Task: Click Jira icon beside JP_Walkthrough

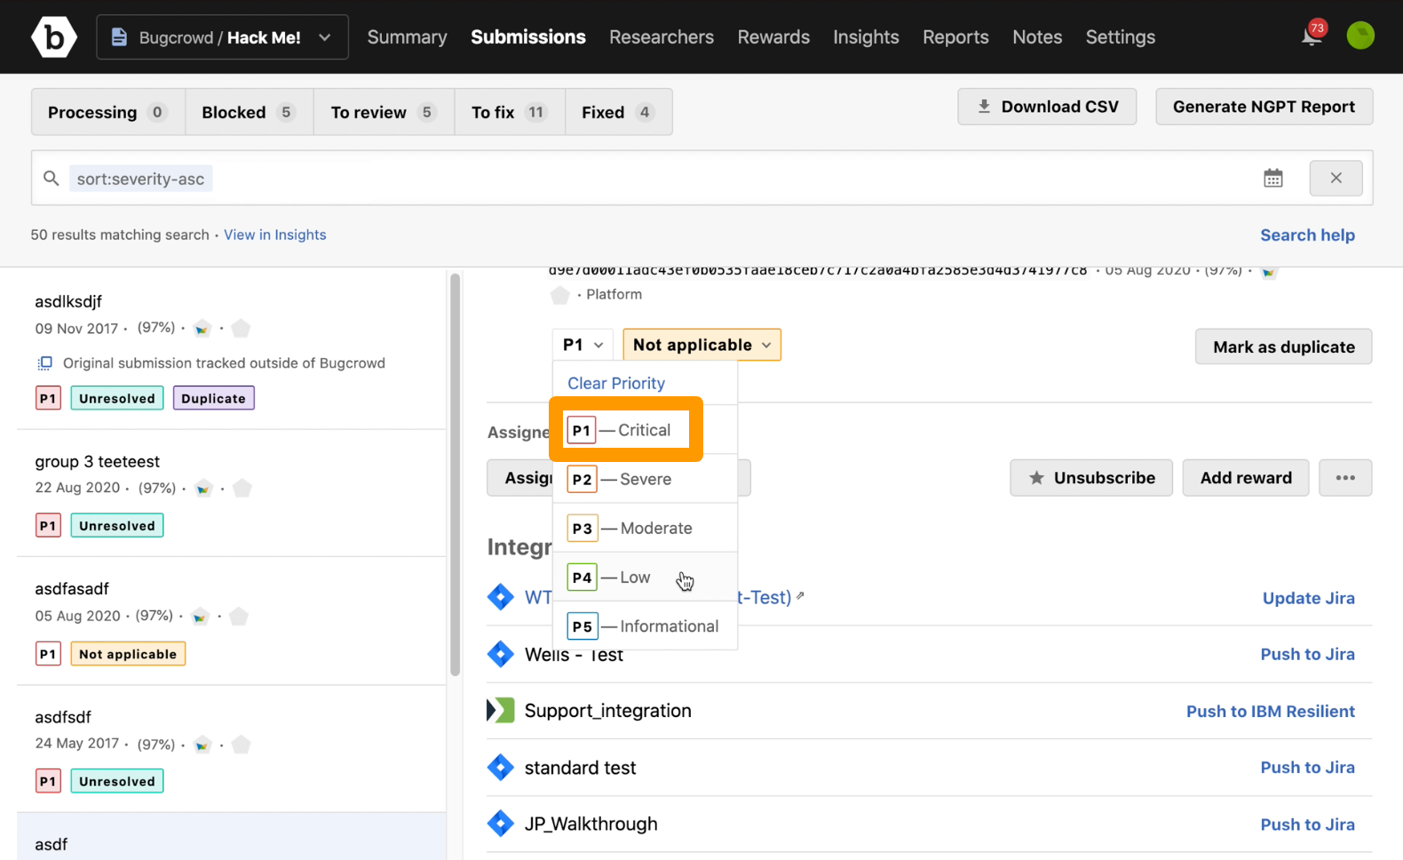Action: point(501,824)
